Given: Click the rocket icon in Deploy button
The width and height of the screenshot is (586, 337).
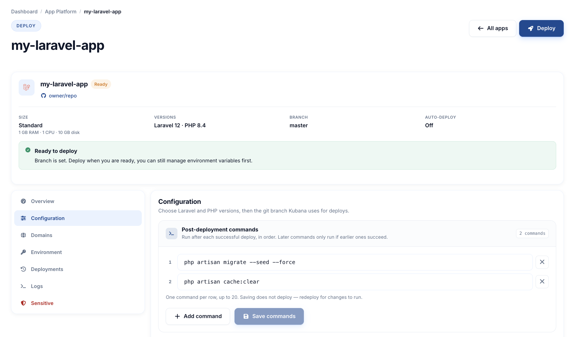Looking at the screenshot, I should (531, 28).
